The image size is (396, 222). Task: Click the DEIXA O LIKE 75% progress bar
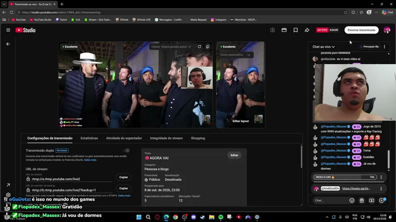coord(345,177)
